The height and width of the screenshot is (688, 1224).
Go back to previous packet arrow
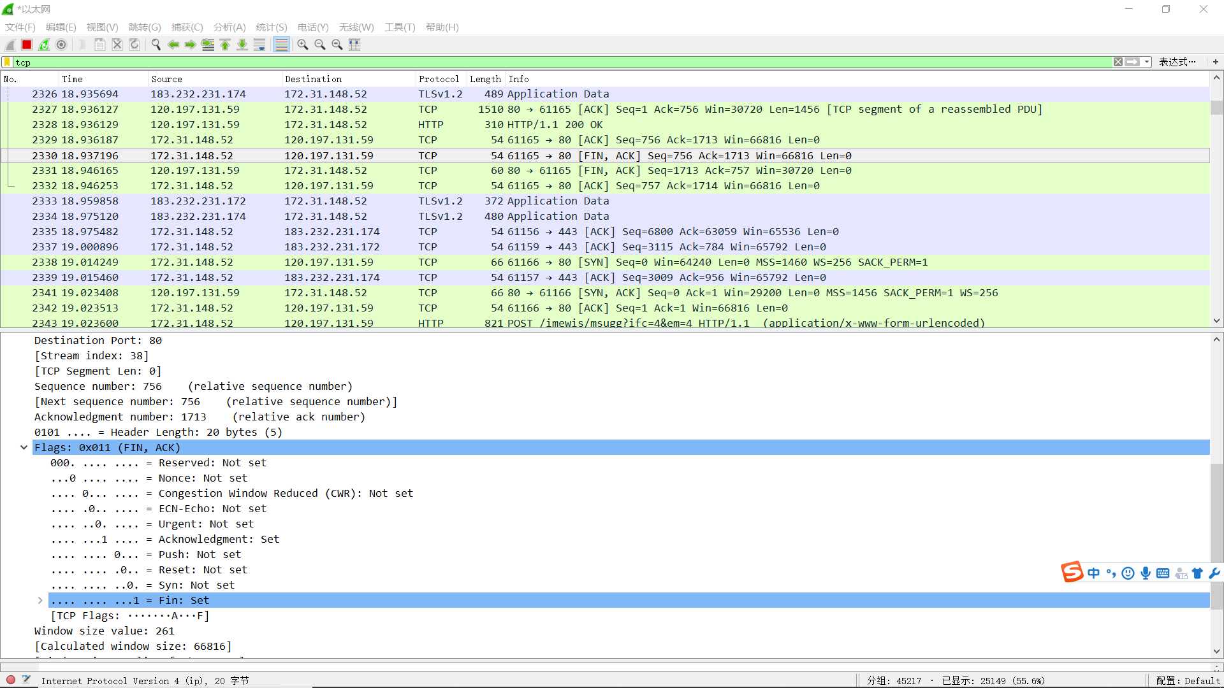point(173,45)
